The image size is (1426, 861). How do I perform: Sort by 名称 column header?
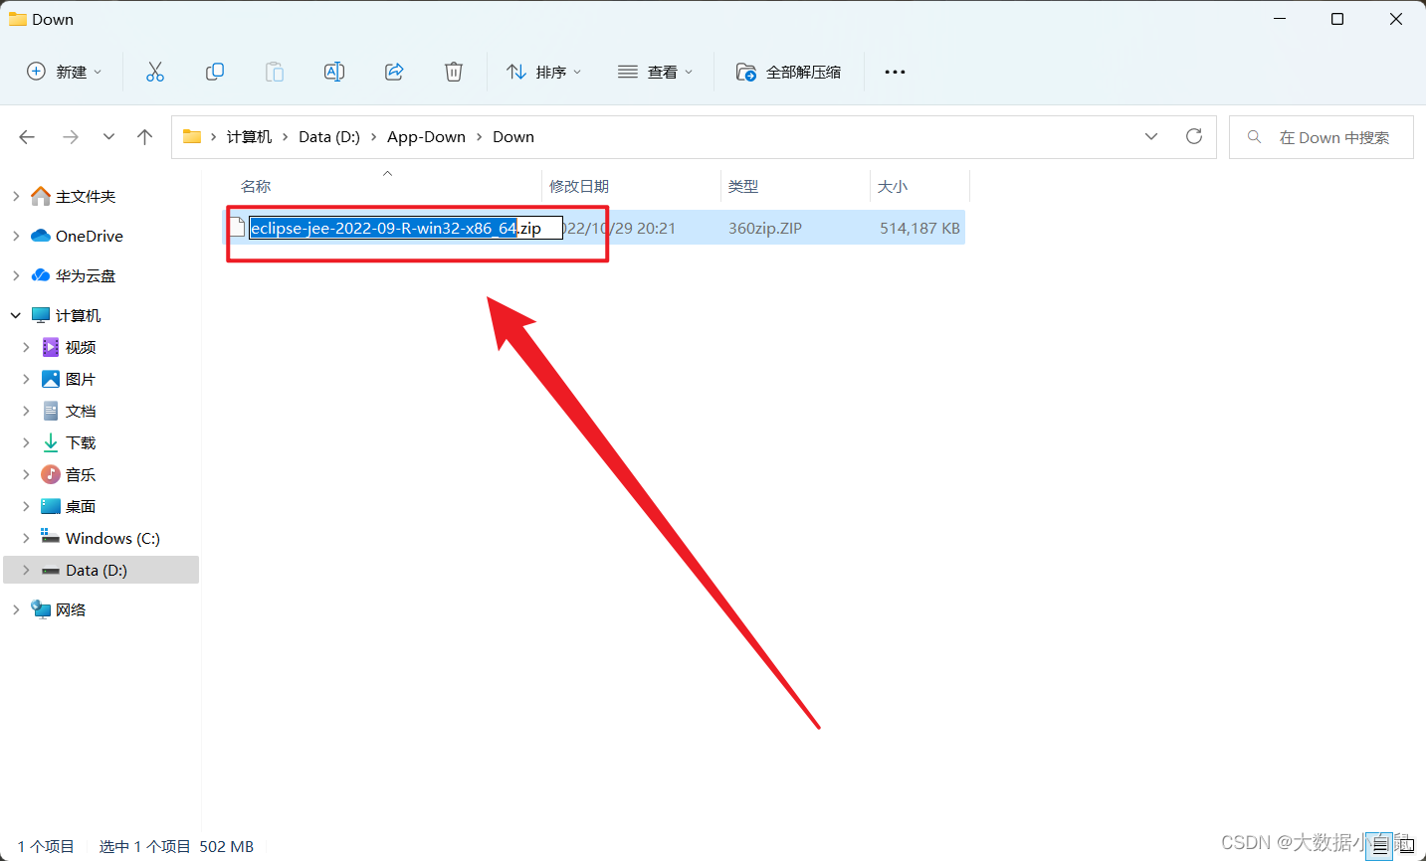256,186
